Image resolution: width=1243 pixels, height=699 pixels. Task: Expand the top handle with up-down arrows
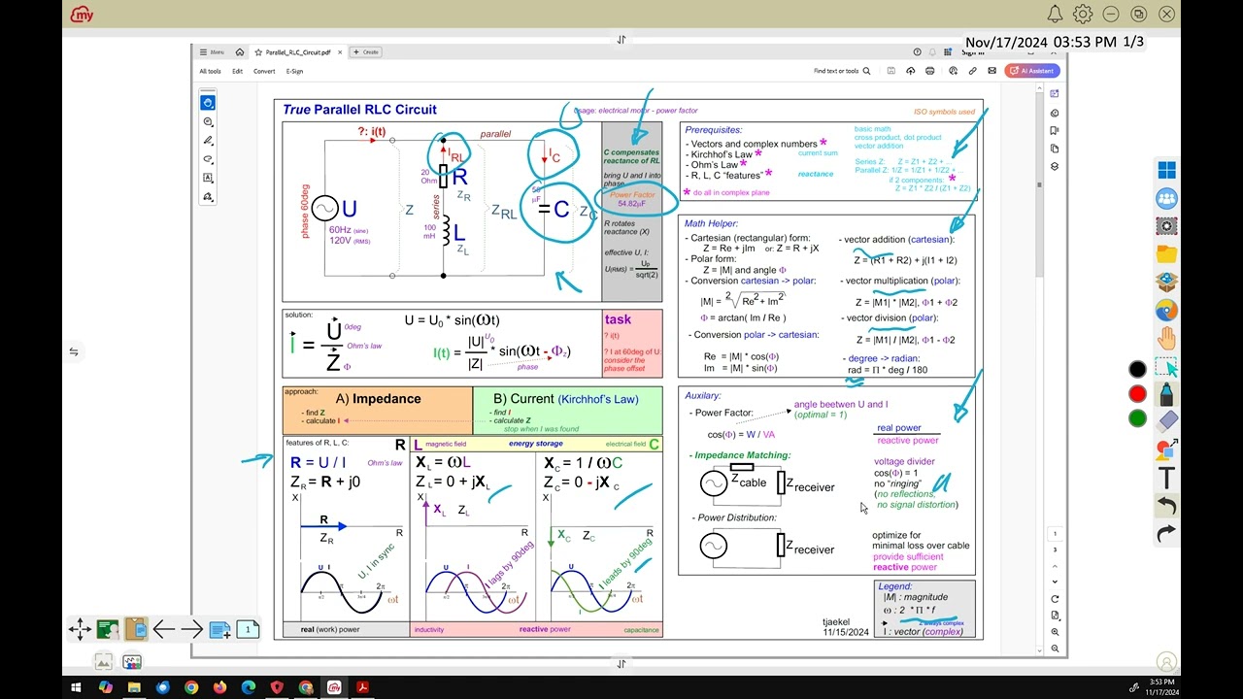[621, 40]
